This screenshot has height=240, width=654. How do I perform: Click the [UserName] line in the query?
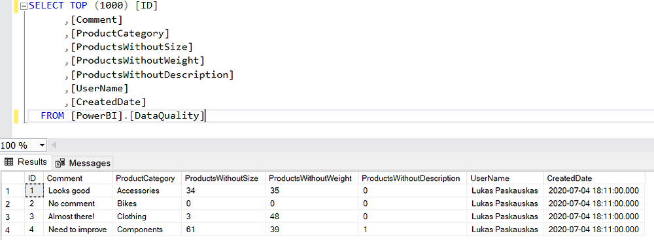(99, 88)
